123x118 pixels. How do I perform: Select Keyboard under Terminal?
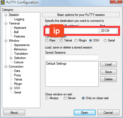tap(20, 28)
